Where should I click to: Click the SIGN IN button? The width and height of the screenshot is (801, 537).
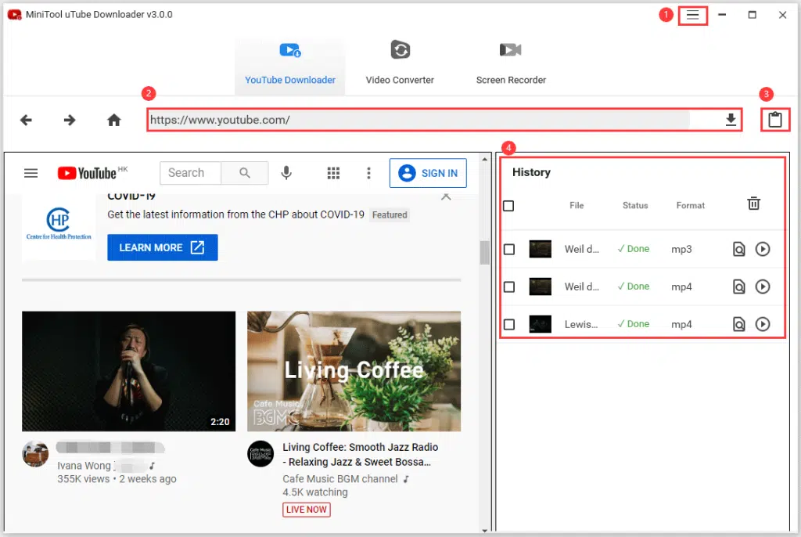point(428,173)
